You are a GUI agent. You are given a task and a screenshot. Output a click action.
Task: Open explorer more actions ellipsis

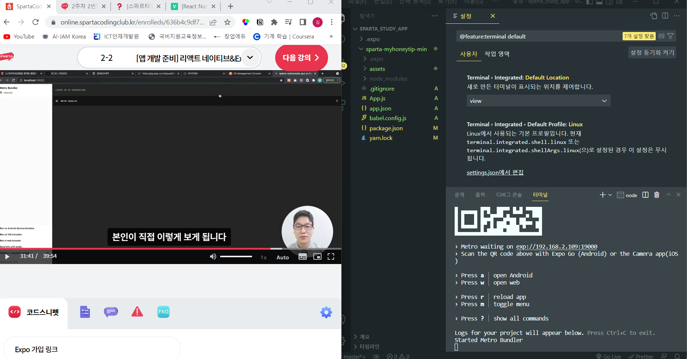pyautogui.click(x=435, y=16)
